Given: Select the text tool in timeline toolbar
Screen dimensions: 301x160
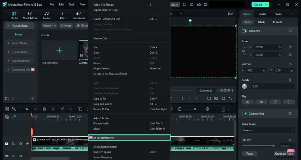Looking at the screenshot, I should tap(80, 109).
